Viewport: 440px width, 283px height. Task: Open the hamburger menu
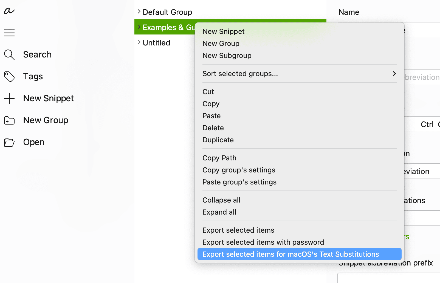[9, 33]
